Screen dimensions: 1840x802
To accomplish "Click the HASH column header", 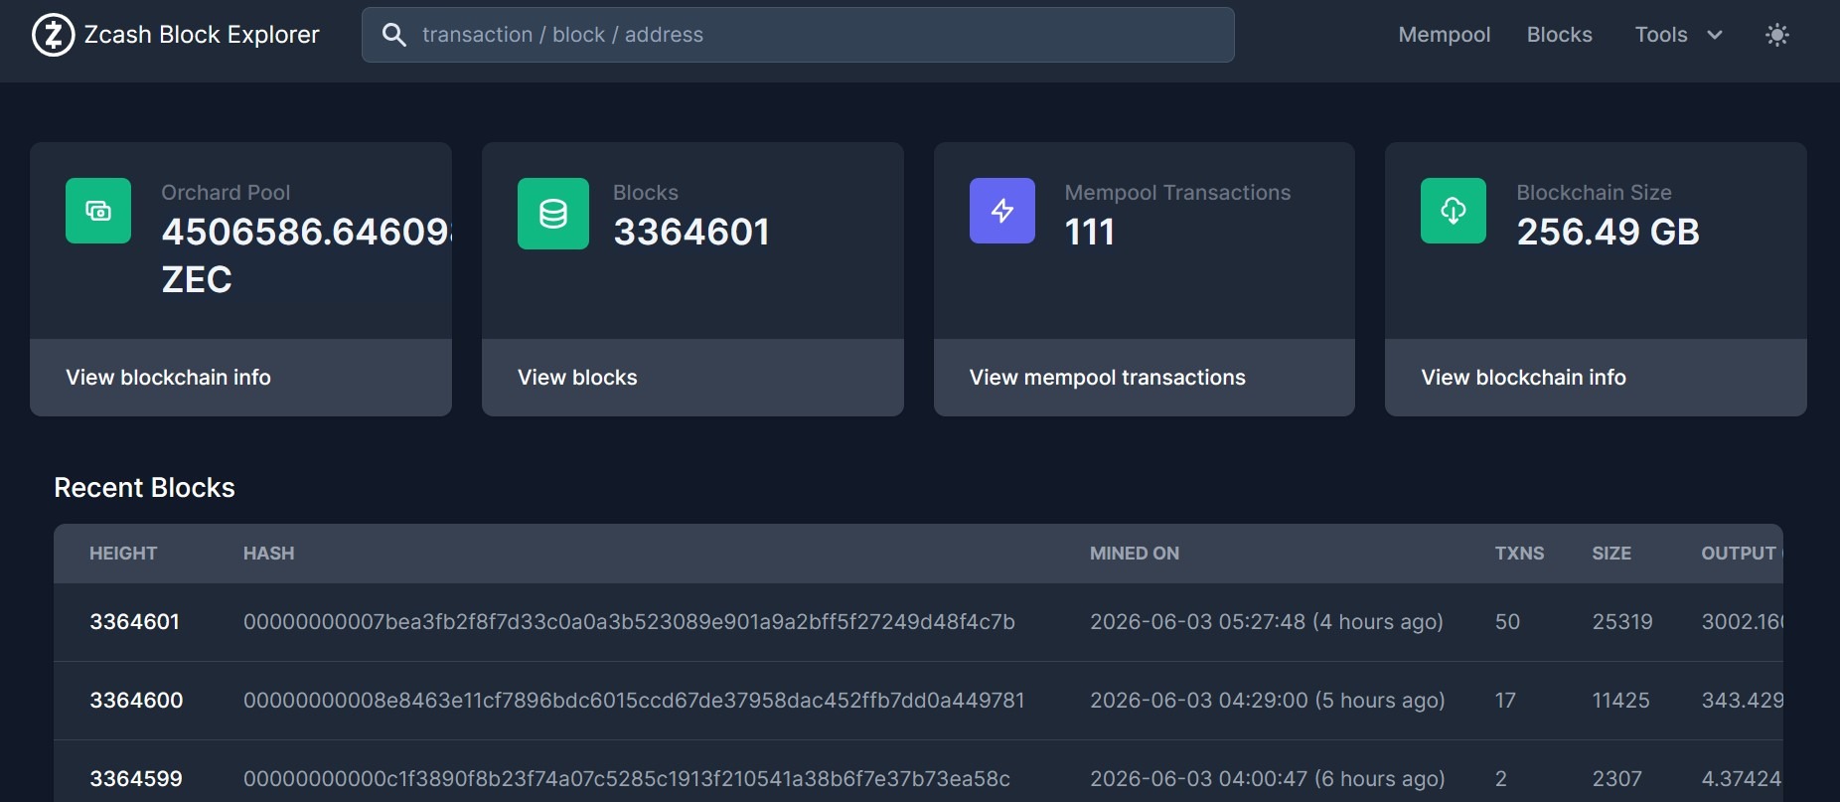I will [x=268, y=554].
